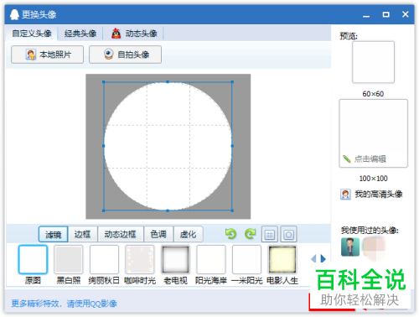
Task: Open 我的高清头像
Action: [379, 194]
